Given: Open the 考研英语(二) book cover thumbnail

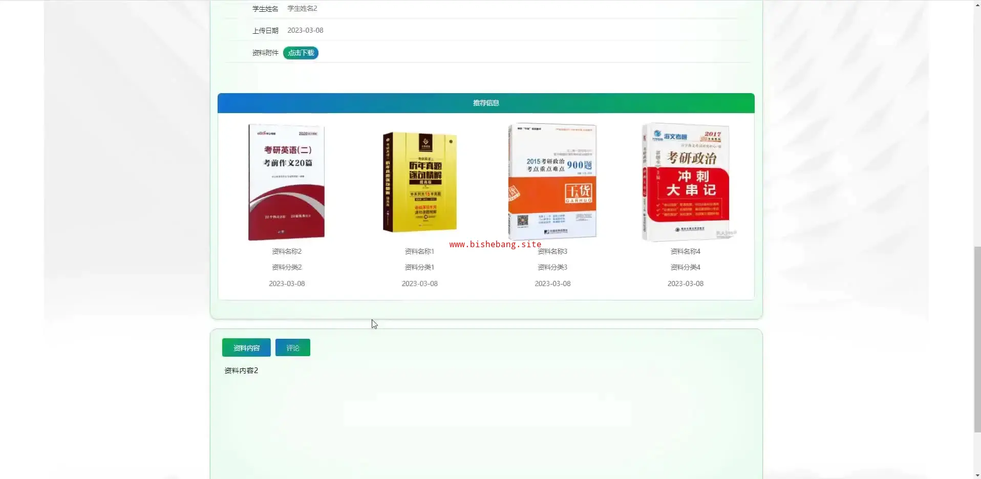Looking at the screenshot, I should tap(287, 182).
